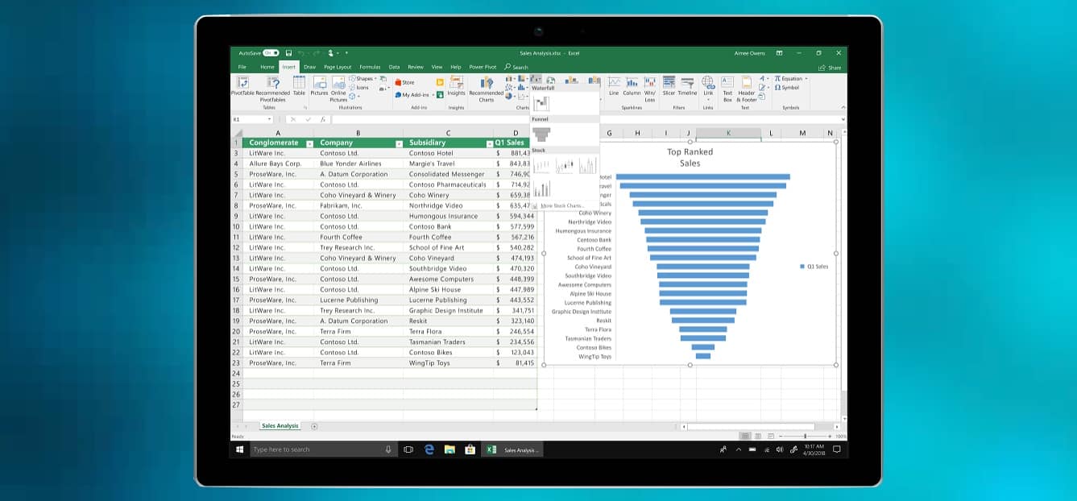Switch to the Page Layout tab
The height and width of the screenshot is (501, 1077).
click(338, 67)
